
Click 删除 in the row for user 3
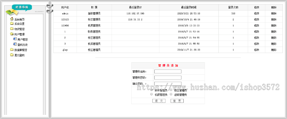(274, 44)
